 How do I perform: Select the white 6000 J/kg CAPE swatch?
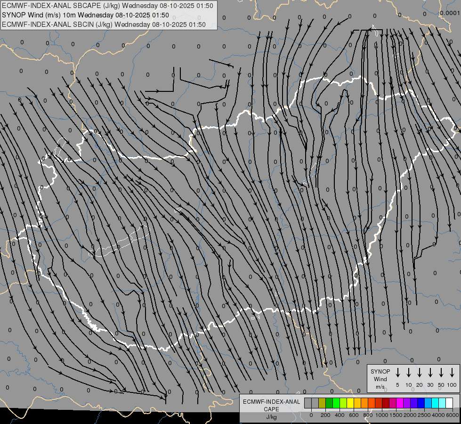click(x=449, y=403)
